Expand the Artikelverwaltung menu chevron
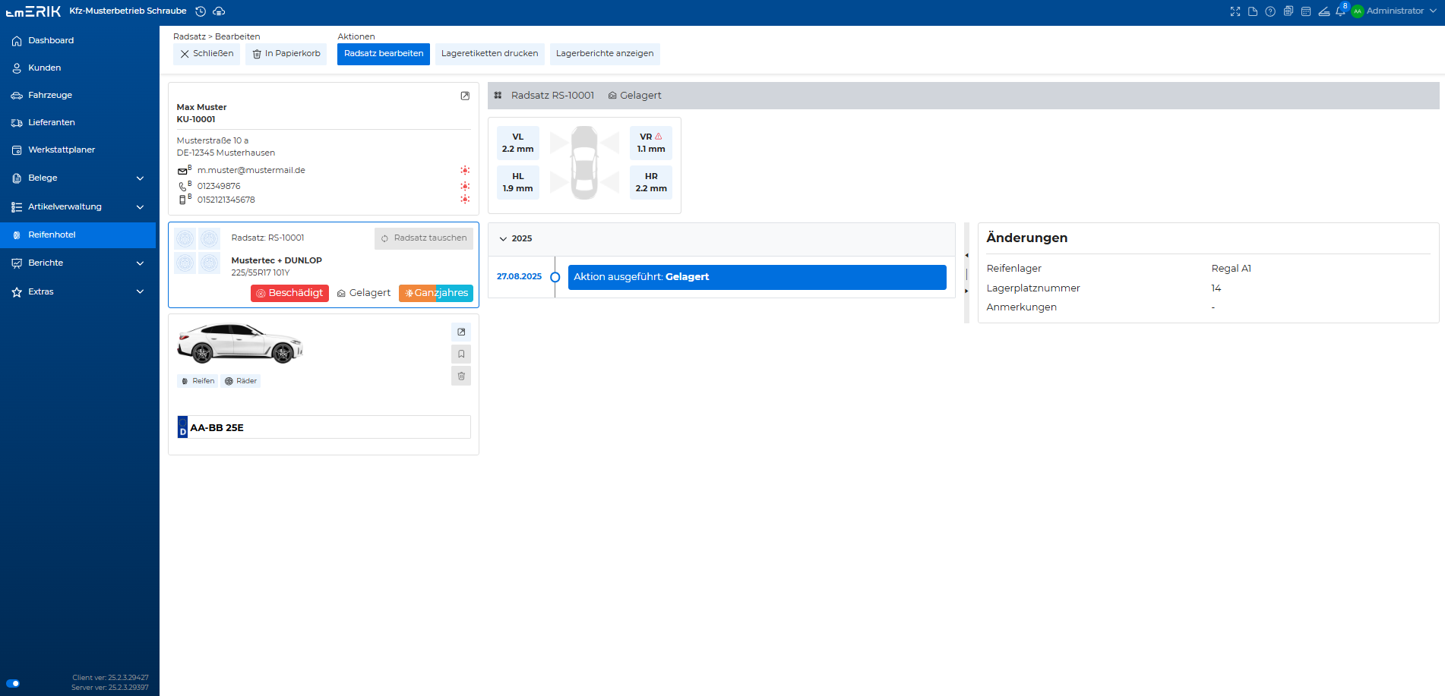Screen dimensions: 1445x696 [140, 206]
